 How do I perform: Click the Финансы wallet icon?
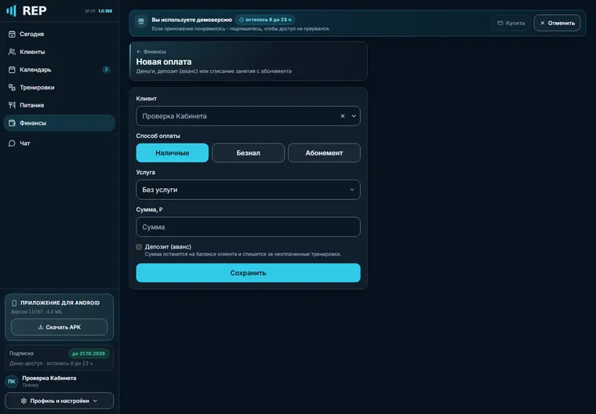(12, 123)
